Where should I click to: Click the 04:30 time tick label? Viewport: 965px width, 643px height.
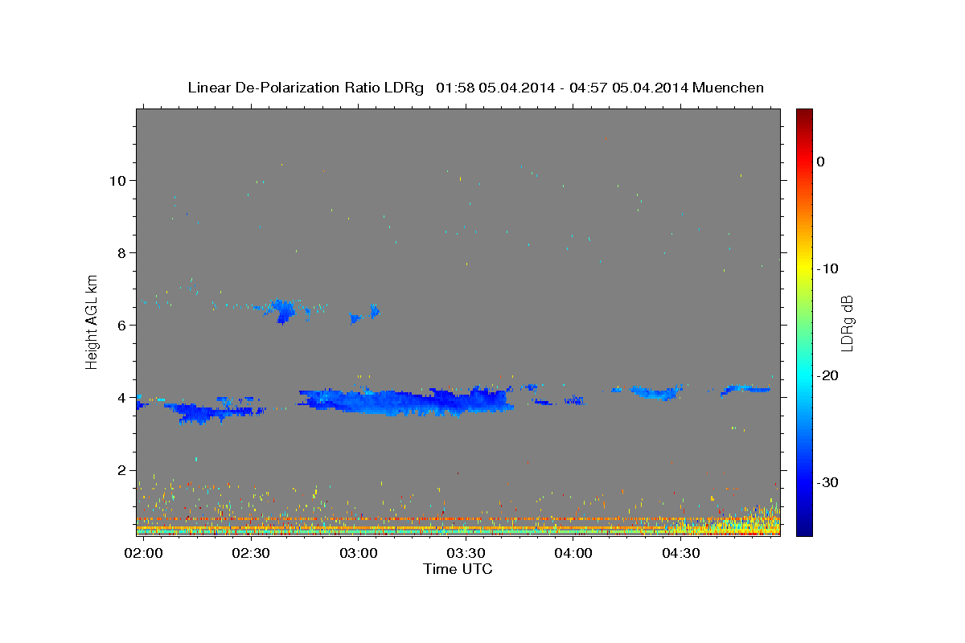click(x=681, y=554)
